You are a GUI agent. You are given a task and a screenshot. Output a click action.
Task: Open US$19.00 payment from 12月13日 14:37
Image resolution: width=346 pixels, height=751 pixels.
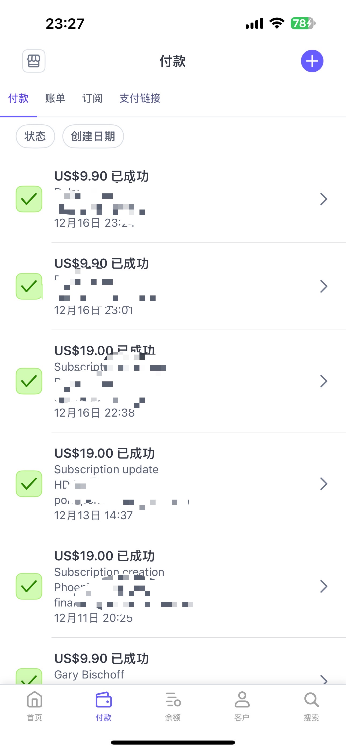click(x=175, y=484)
